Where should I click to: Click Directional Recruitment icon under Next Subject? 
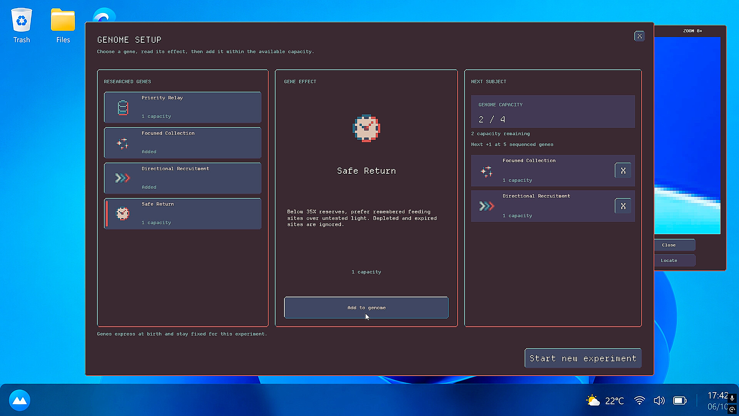[487, 206]
